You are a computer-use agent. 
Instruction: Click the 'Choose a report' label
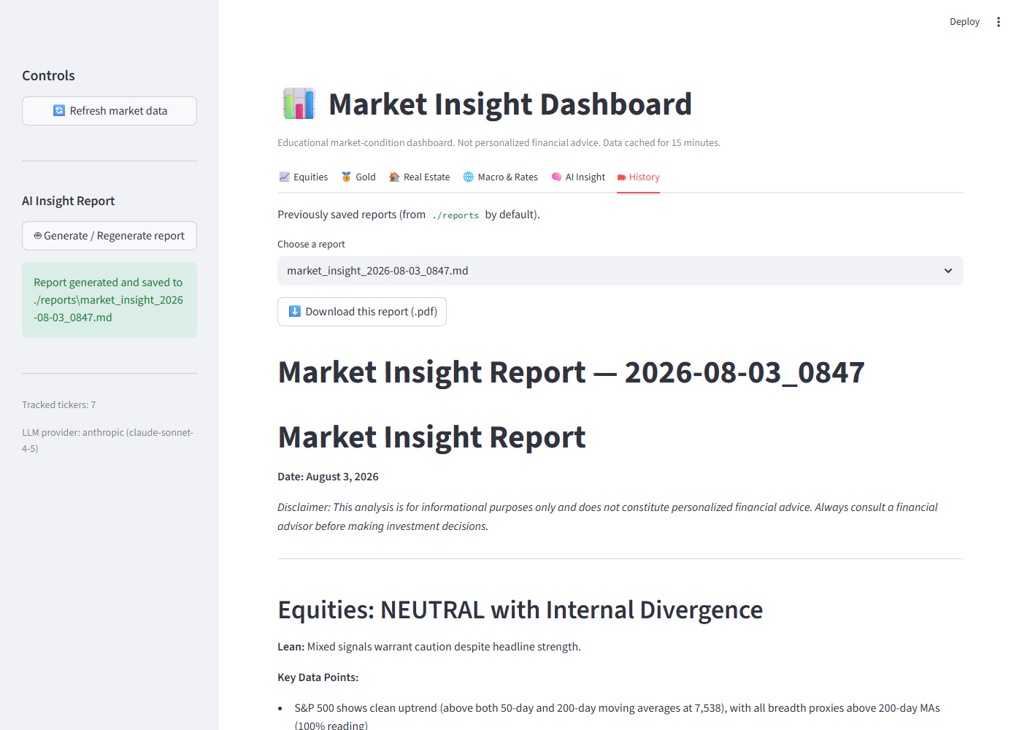click(311, 245)
